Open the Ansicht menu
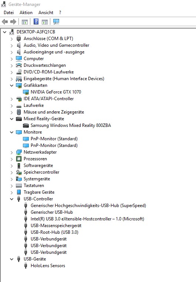 pos(46,13)
